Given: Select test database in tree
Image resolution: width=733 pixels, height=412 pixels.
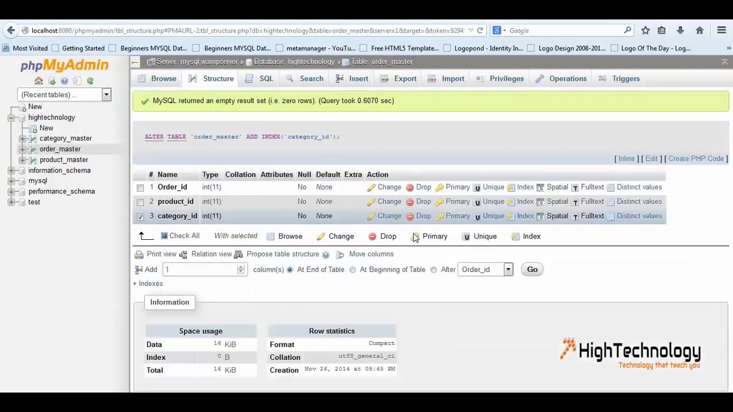Looking at the screenshot, I should pyautogui.click(x=34, y=202).
